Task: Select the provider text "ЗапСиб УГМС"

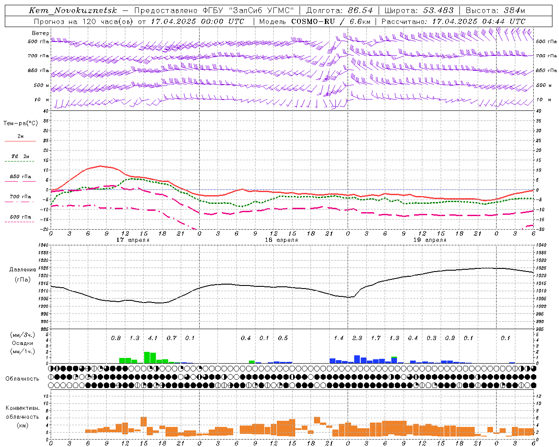Action: pyautogui.click(x=261, y=10)
